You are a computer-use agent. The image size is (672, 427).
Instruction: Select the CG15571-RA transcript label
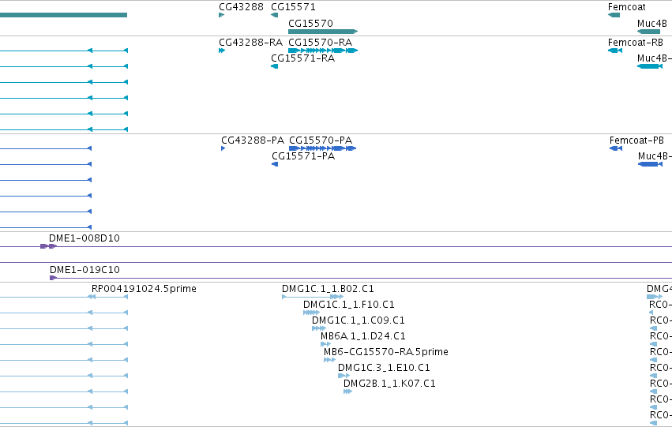(x=303, y=58)
